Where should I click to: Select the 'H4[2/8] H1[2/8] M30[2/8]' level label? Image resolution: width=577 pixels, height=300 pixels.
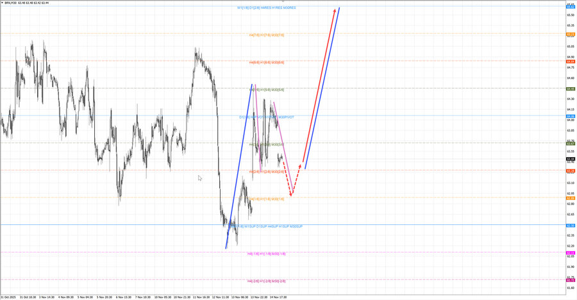[267, 172]
